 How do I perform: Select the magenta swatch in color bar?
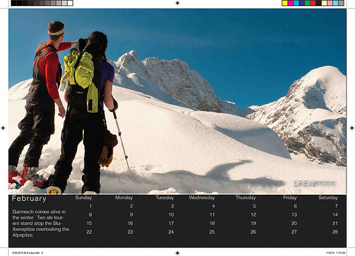pos(291,3)
